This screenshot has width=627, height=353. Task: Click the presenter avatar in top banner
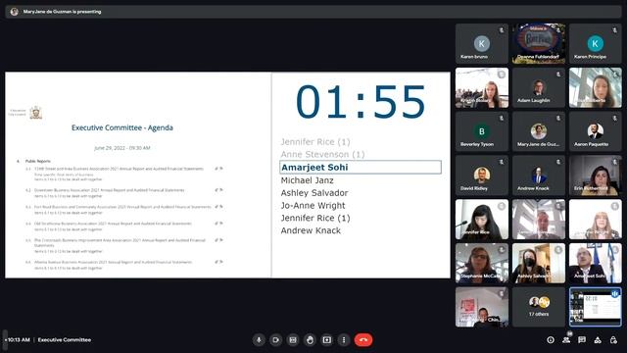pyautogui.click(x=15, y=12)
